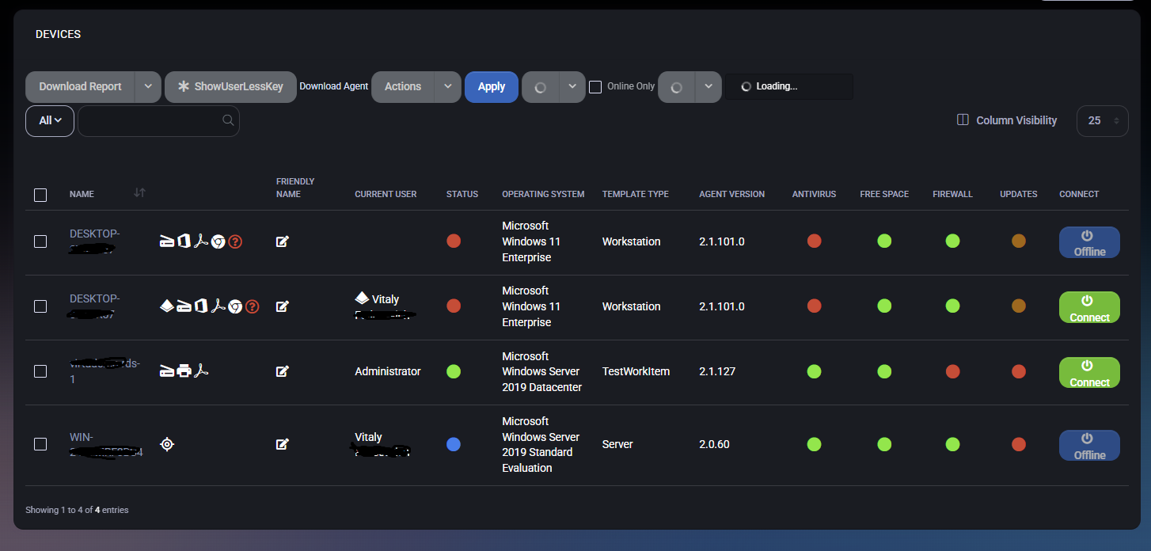This screenshot has height=551, width=1151.
Task: Open the All filter dropdown
Action: pyautogui.click(x=50, y=120)
